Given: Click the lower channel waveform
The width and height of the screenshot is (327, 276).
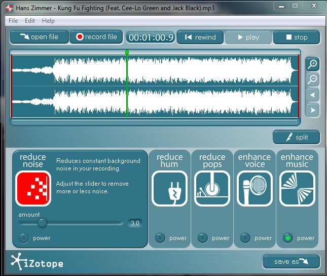Looking at the screenshot, I should click(155, 102).
